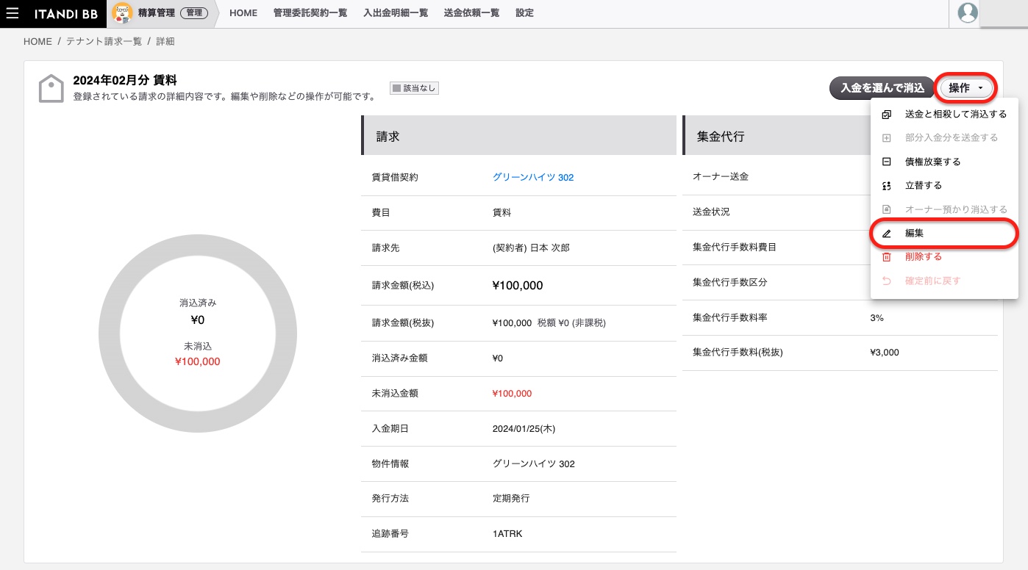The image size is (1028, 570).
Task: Click the ¥3,000 commission fee value
Action: (x=884, y=353)
